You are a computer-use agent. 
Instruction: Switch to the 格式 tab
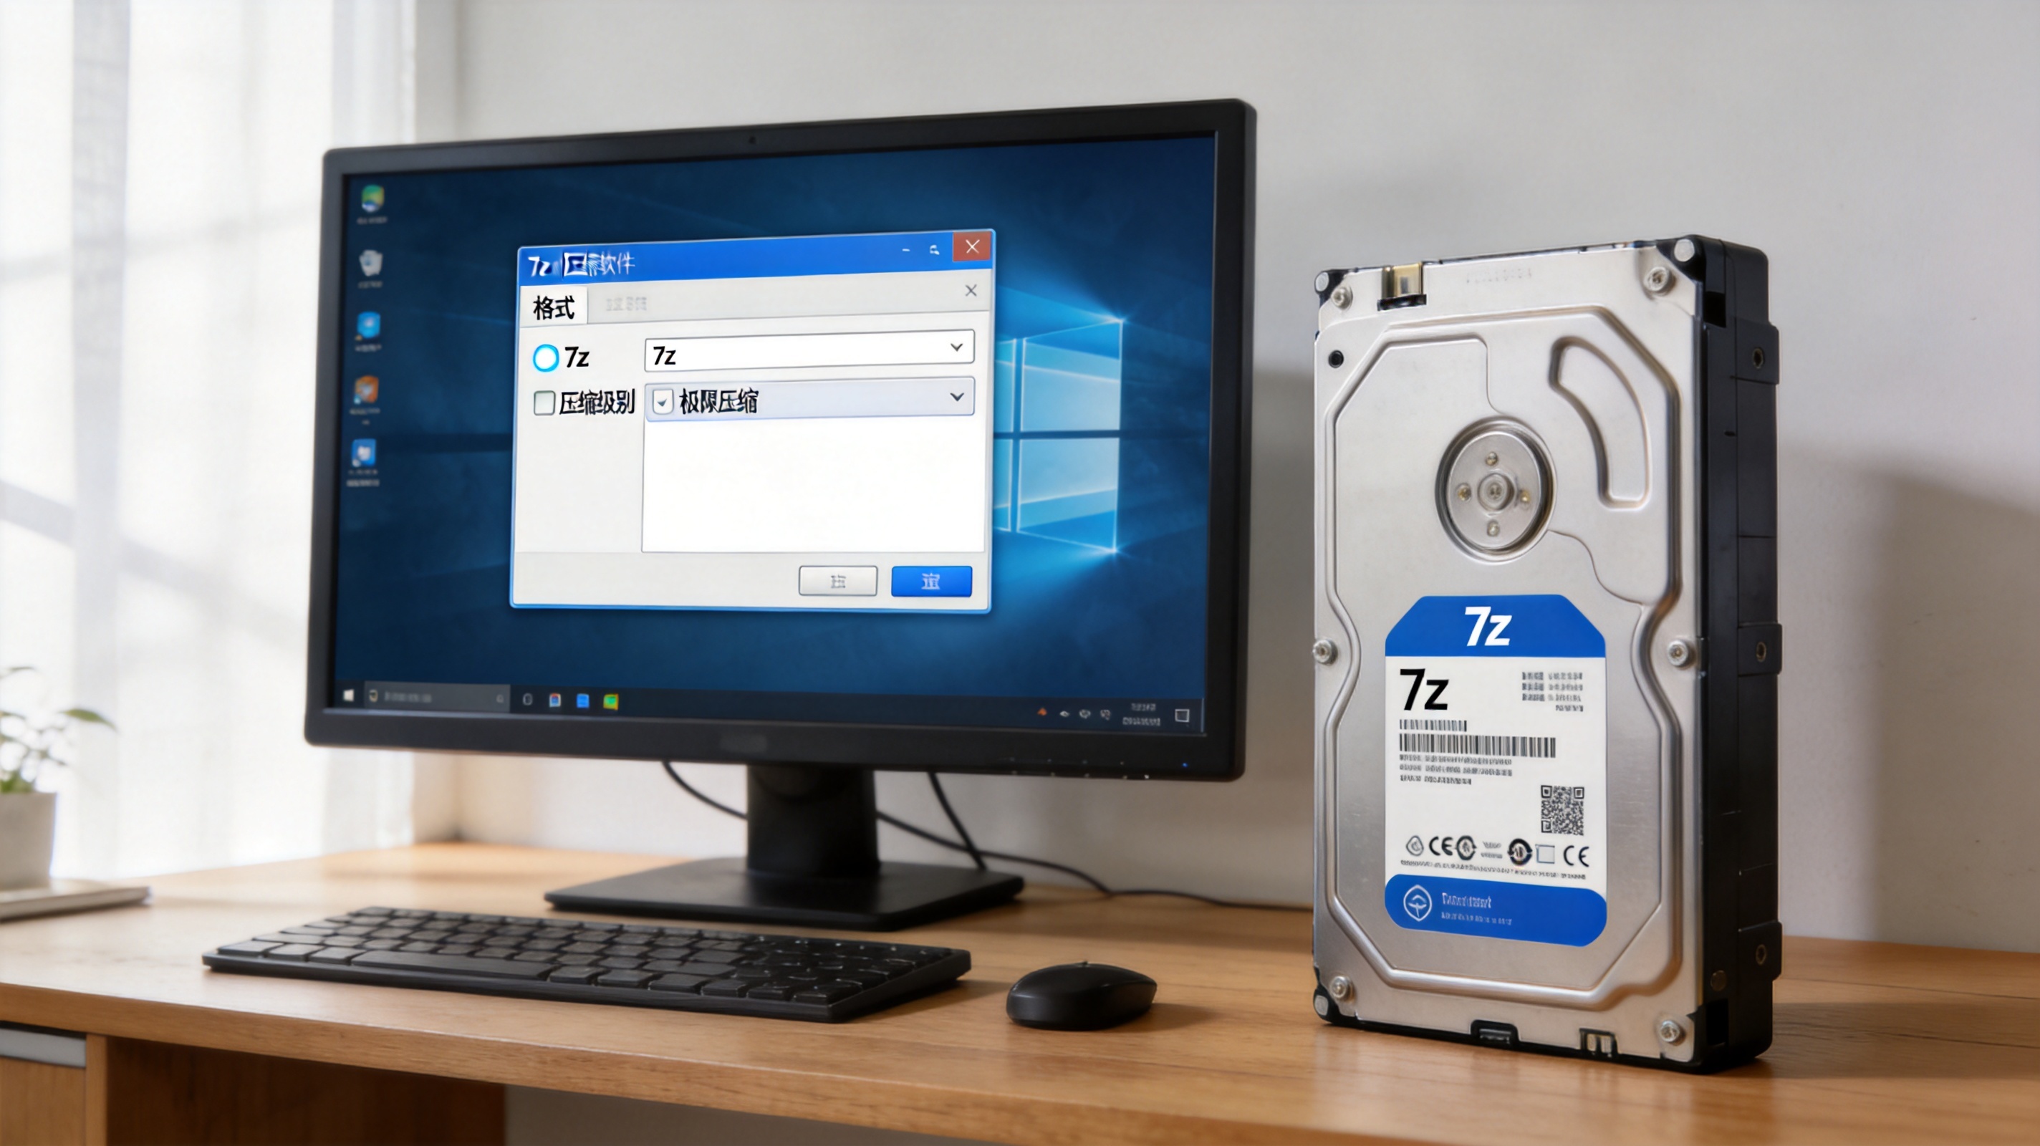tap(554, 307)
